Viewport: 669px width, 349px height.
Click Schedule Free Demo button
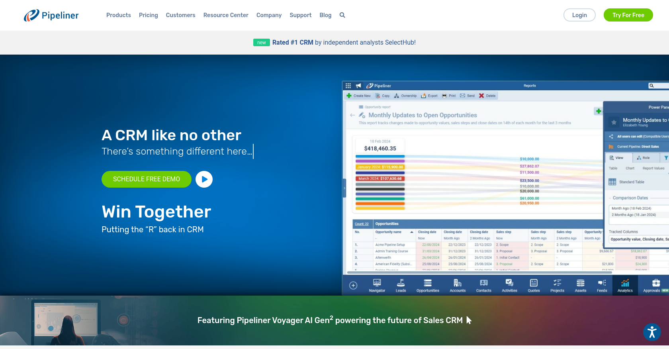point(147,179)
